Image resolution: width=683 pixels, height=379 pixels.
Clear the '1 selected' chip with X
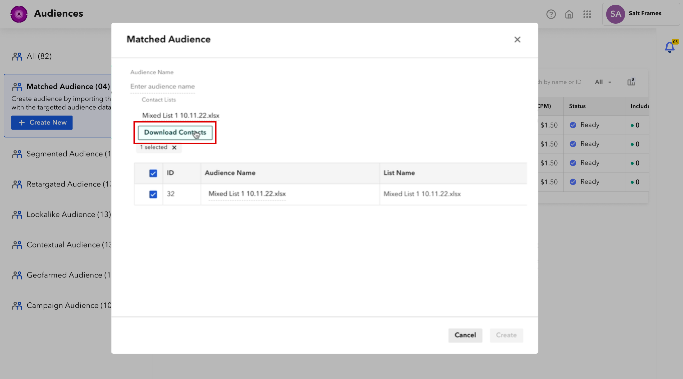[174, 148]
